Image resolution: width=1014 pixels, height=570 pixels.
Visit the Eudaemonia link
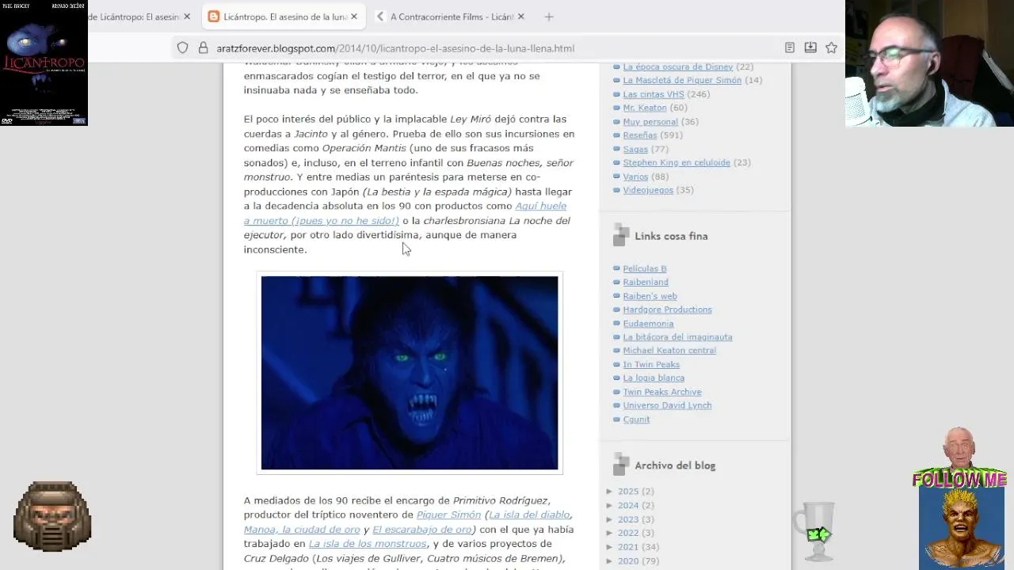(648, 323)
